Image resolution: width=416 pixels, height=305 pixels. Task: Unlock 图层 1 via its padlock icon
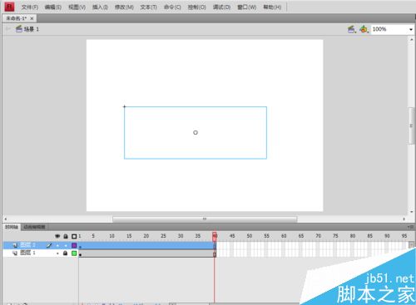tap(66, 253)
